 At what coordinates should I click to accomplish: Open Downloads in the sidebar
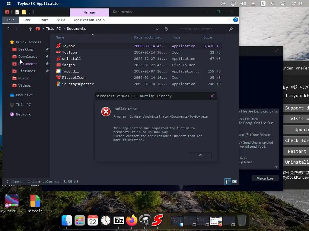pyautogui.click(x=25, y=57)
